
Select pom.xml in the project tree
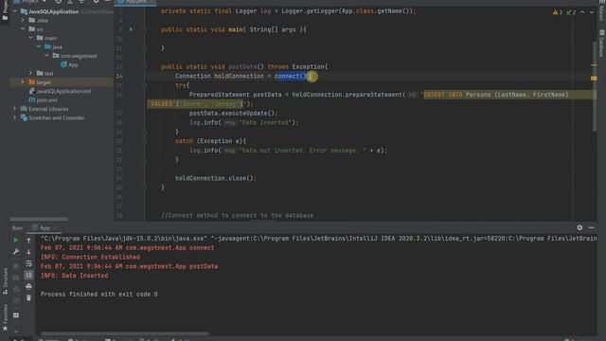coord(44,100)
